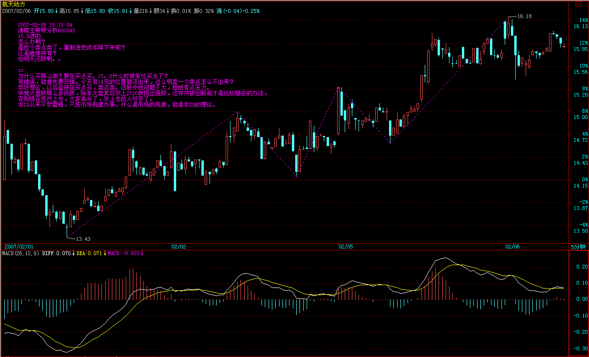The height and width of the screenshot is (357, 589).
Task: Click the down arrow beside the 收15.81 closing price
Action: 131,10
